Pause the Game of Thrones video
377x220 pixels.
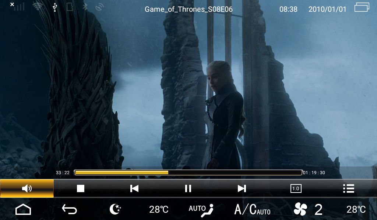click(188, 188)
